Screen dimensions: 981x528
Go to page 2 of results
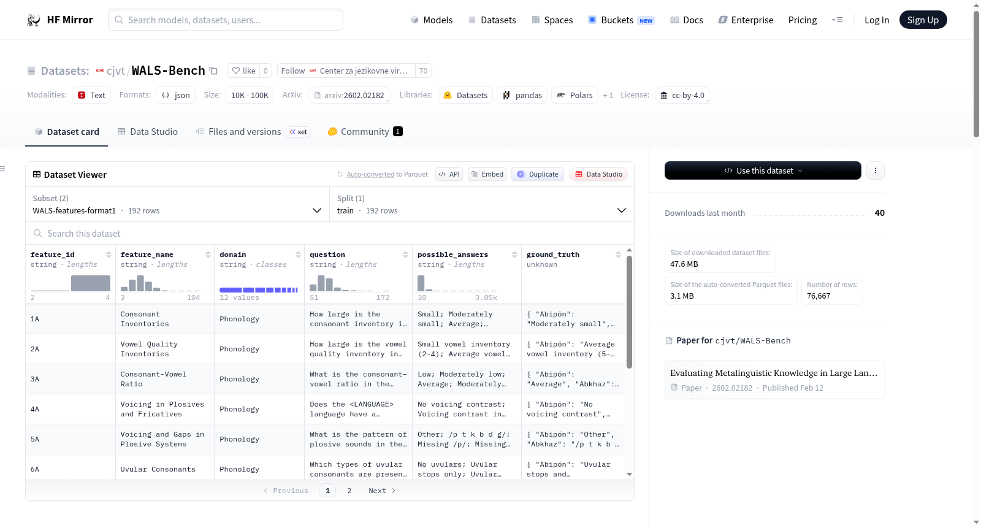[x=349, y=491]
